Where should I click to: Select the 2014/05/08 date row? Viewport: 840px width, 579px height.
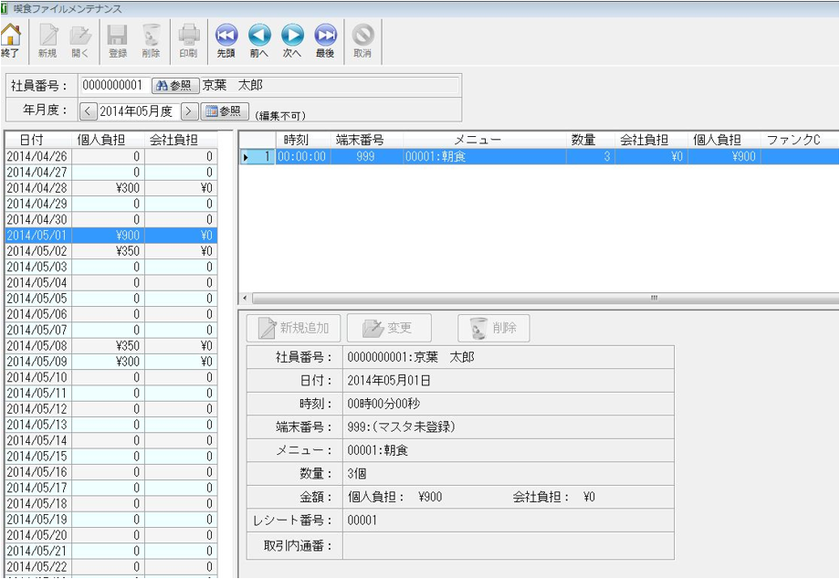pyautogui.click(x=110, y=346)
